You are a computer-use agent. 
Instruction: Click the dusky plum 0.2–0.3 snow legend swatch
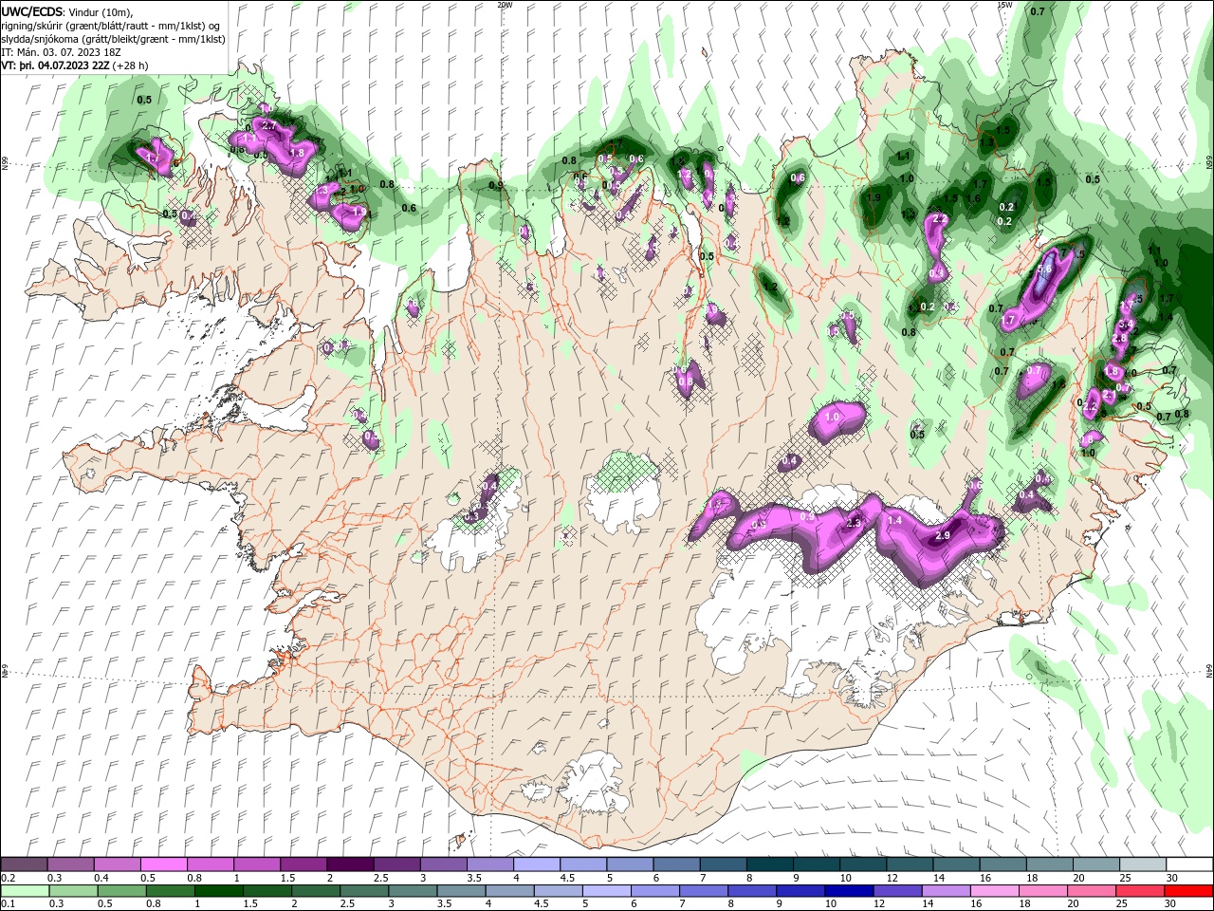click(24, 865)
